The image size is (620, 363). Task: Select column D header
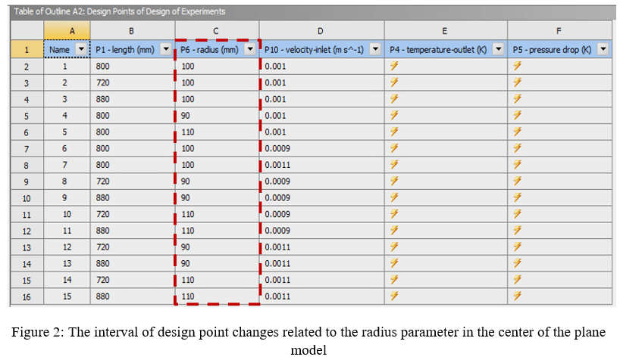(x=321, y=31)
